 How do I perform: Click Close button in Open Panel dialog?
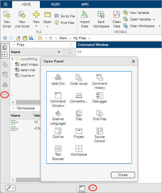point(123,175)
